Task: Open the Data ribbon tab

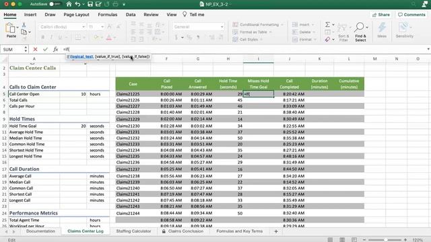Action: click(131, 15)
